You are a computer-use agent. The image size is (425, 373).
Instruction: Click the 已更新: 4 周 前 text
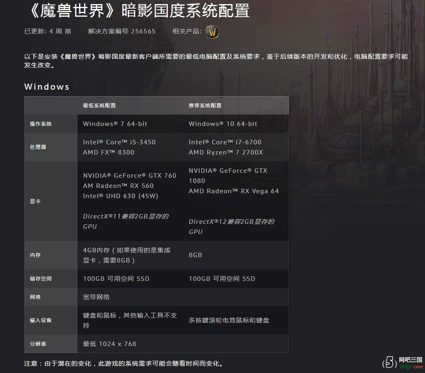(x=48, y=31)
